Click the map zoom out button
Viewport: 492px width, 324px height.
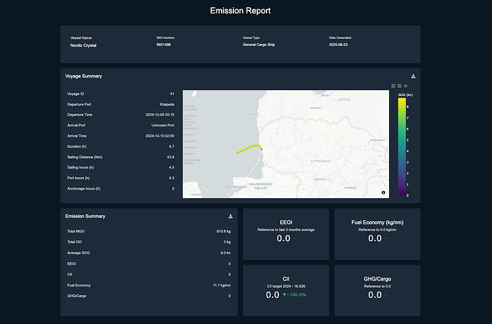(x=400, y=86)
